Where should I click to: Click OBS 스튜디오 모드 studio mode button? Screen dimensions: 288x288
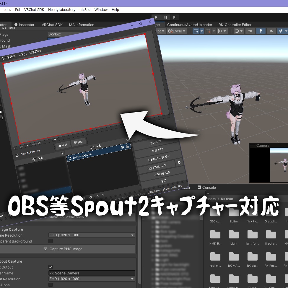162,174
